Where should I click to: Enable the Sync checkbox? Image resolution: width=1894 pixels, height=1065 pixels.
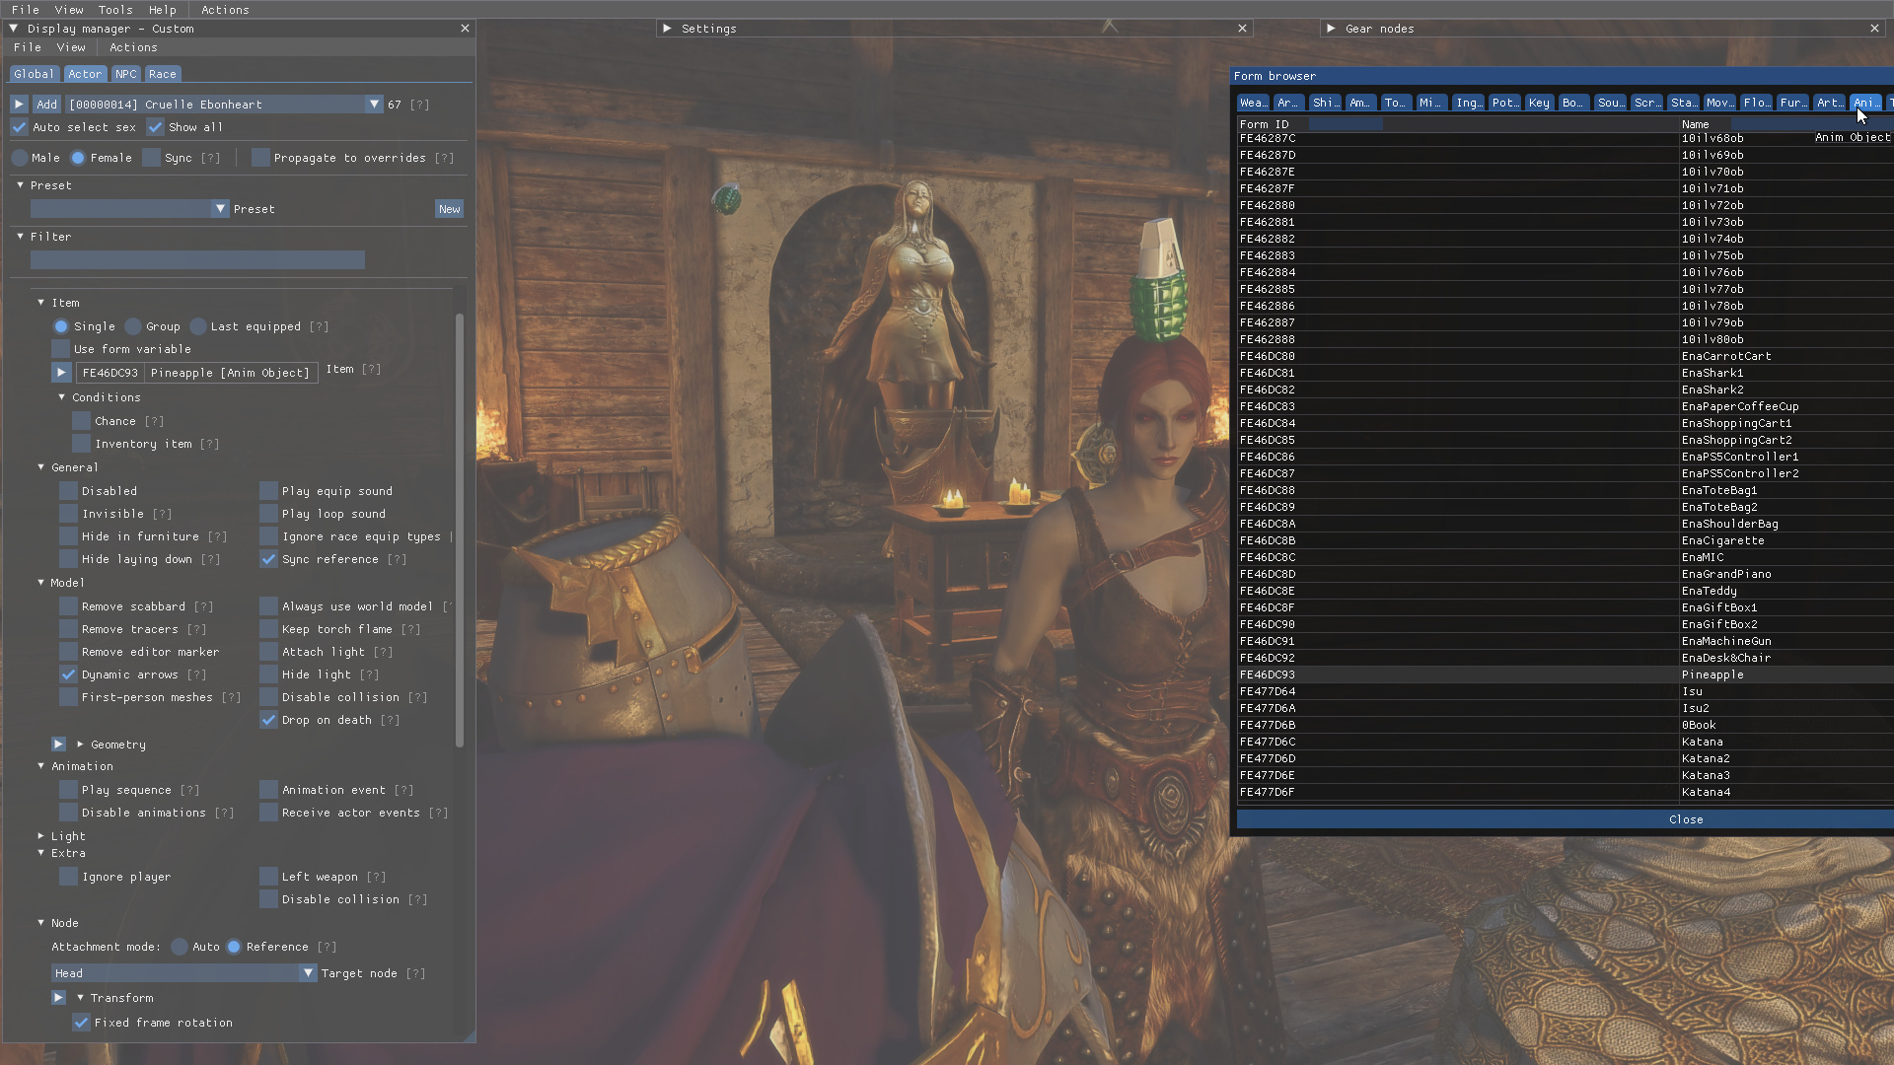coord(151,158)
